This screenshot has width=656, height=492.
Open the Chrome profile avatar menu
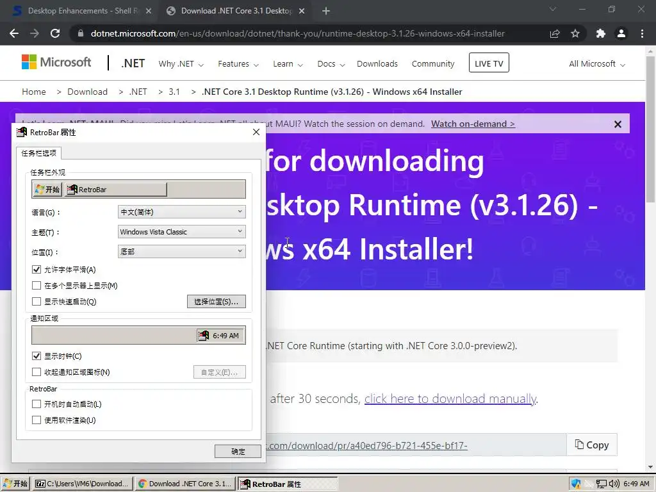pyautogui.click(x=621, y=33)
